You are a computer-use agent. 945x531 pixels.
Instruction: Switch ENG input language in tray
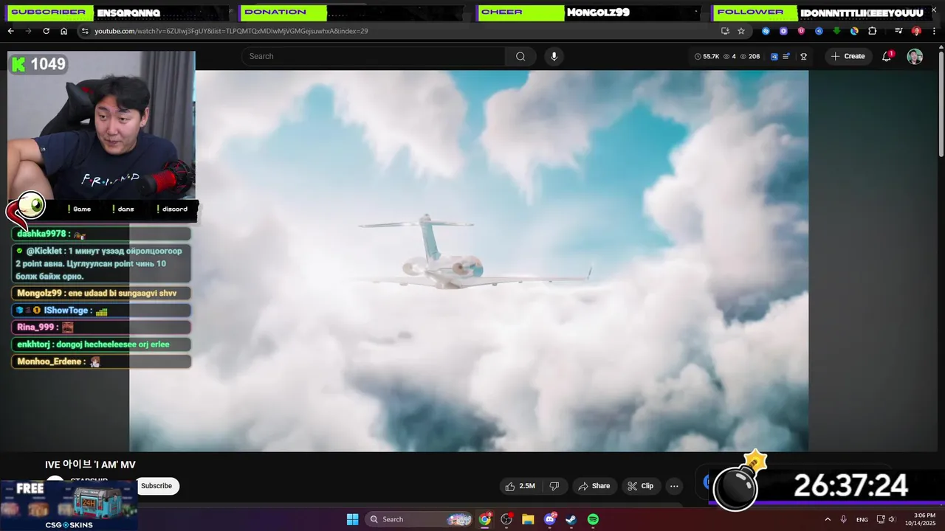862,519
